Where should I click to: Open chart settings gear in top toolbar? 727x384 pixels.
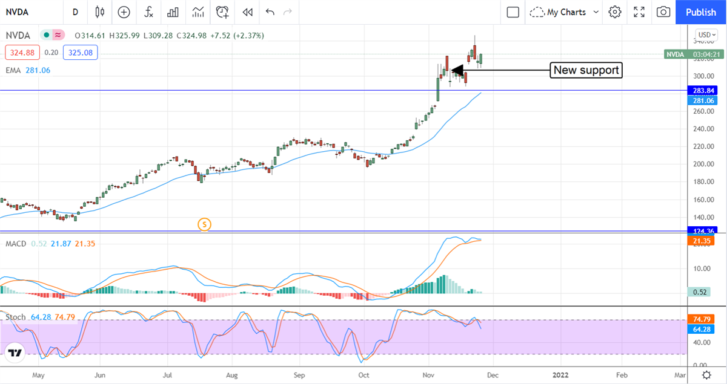615,12
